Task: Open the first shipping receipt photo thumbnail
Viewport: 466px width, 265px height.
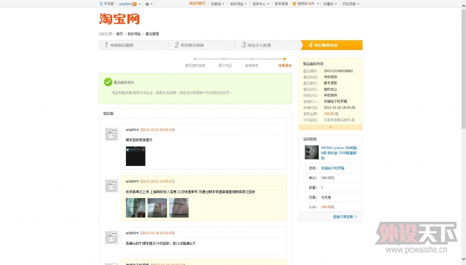Action: click(x=136, y=208)
